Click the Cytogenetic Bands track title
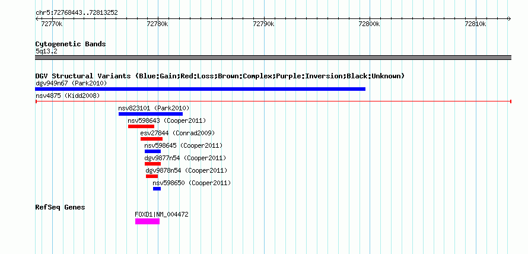Viewport: 528px width, 254px height. pyautogui.click(x=71, y=44)
